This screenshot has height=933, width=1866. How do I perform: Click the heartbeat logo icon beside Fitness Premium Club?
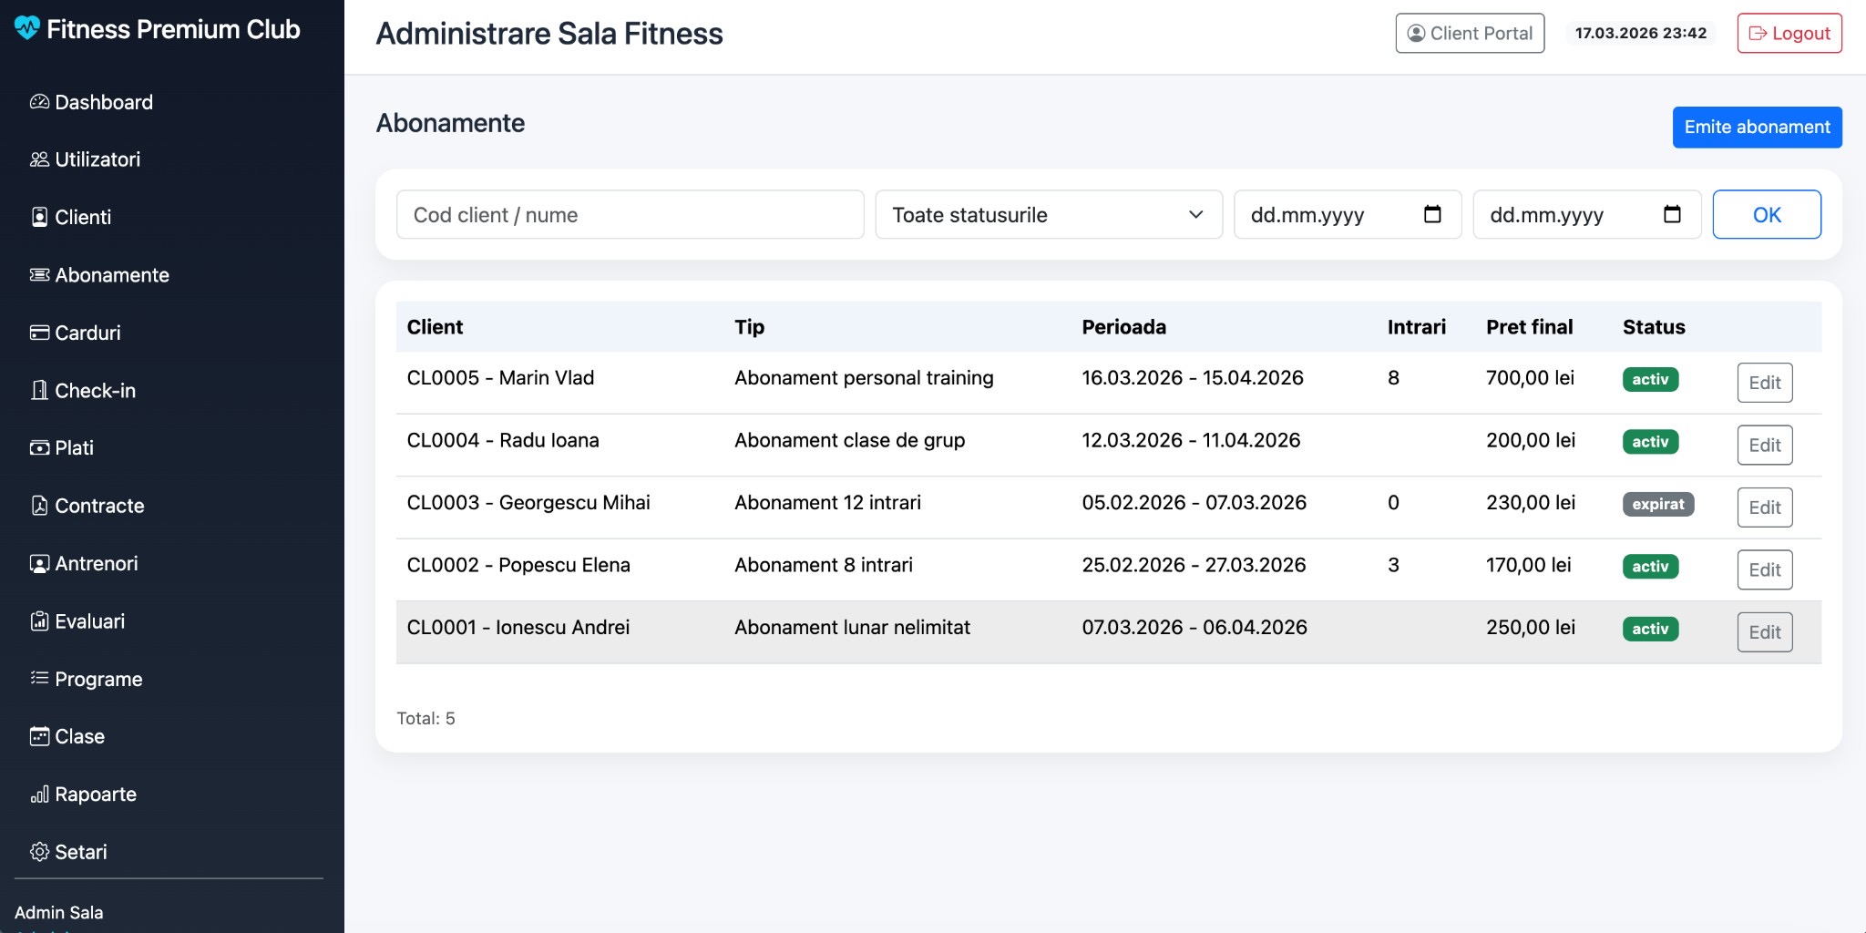click(x=27, y=28)
